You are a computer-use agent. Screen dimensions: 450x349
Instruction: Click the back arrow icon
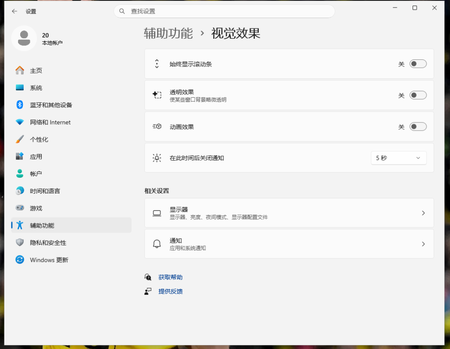pyautogui.click(x=15, y=11)
